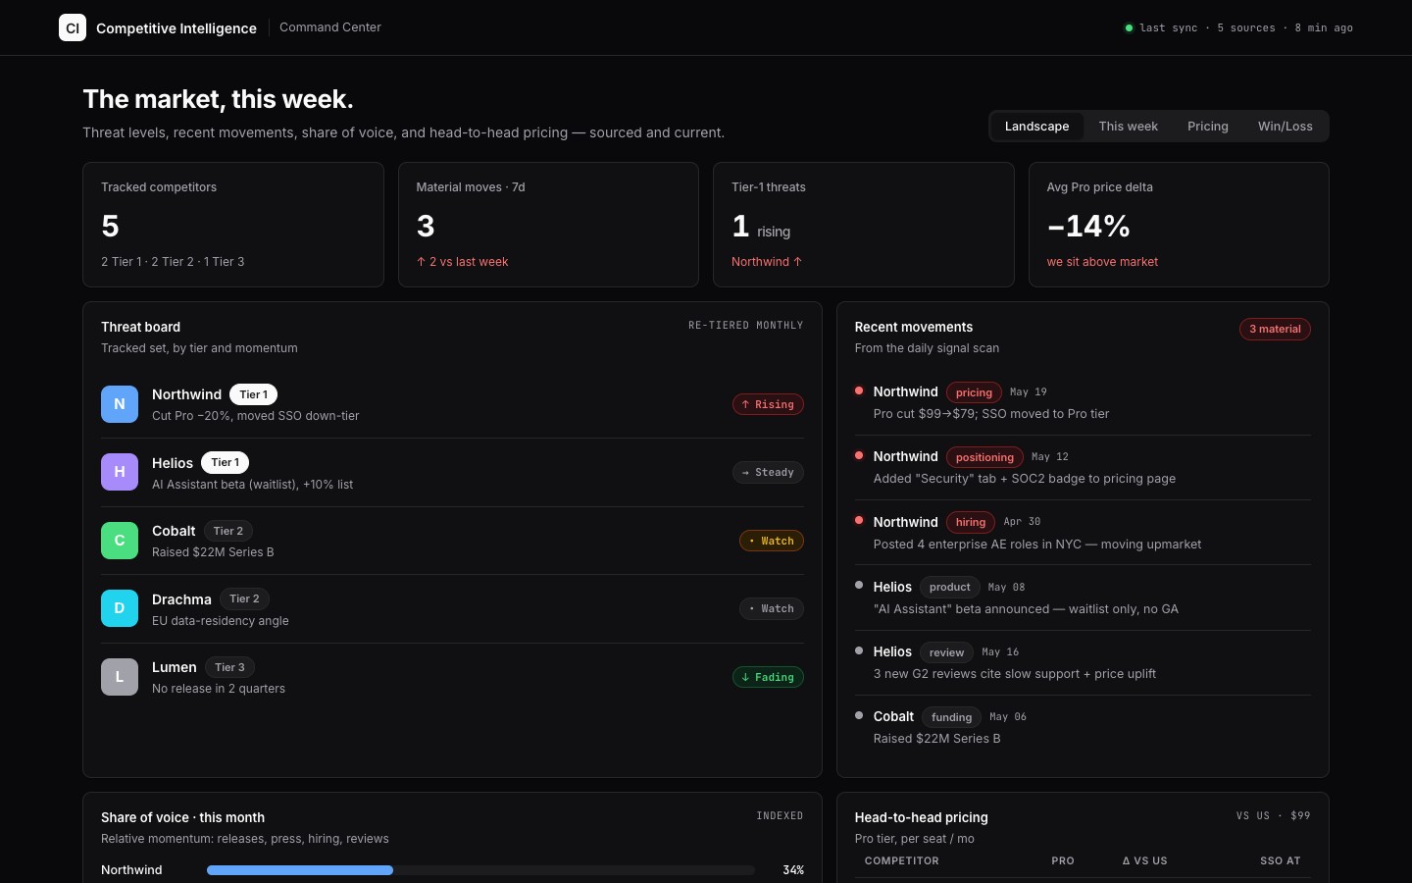Open the Tracked competitors stat card
Viewport: 1412px width, 883px height.
tap(233, 225)
